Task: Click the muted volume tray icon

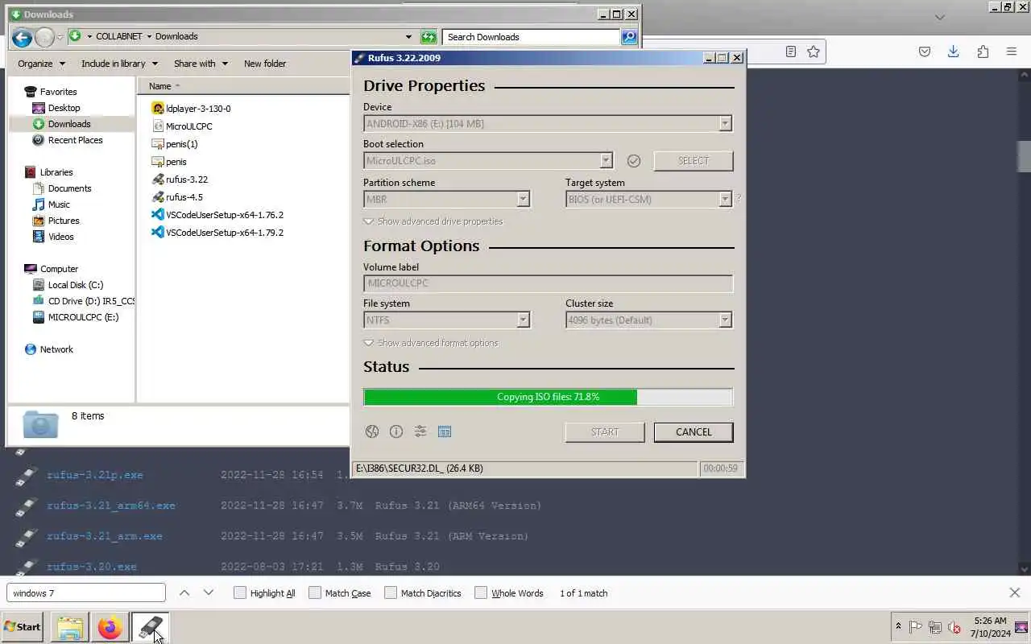Action: [954, 627]
